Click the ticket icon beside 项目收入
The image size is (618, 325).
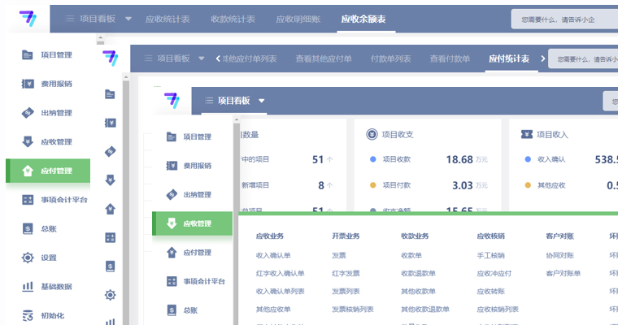526,134
